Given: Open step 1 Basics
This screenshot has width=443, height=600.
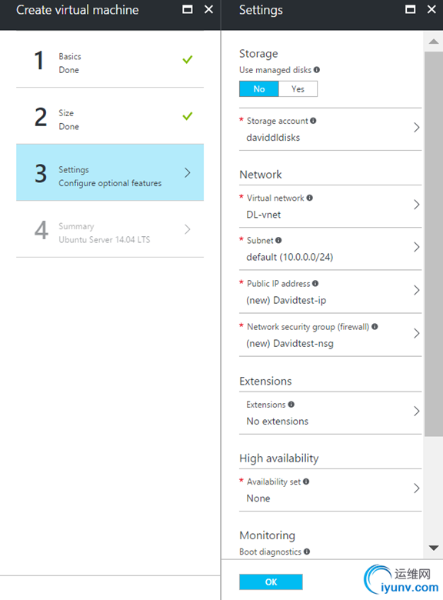Looking at the screenshot, I should pos(110,60).
